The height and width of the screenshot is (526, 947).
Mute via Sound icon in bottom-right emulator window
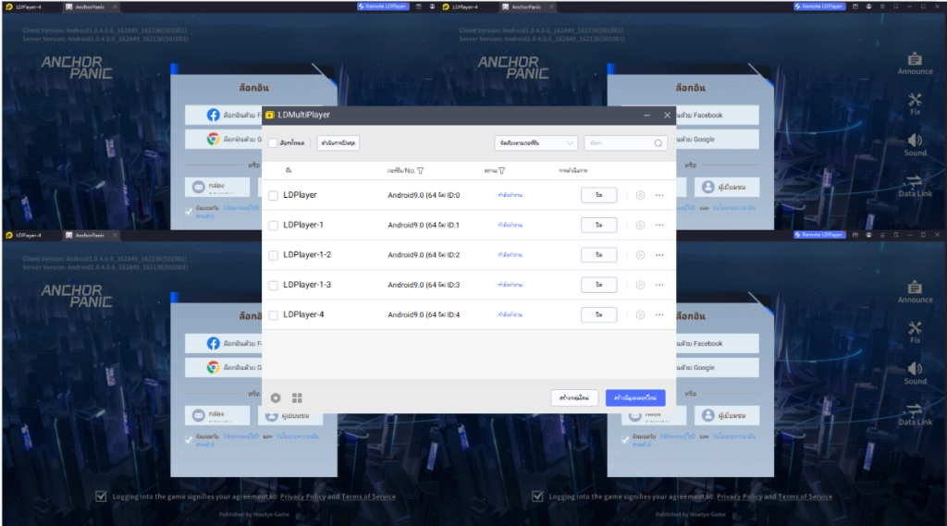coord(915,373)
